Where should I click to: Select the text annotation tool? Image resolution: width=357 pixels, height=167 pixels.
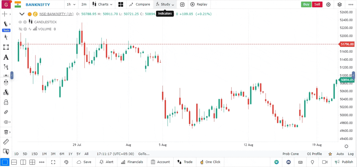pyautogui.click(x=6, y=57)
